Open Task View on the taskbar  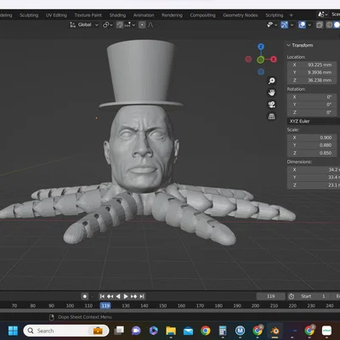coord(119,331)
